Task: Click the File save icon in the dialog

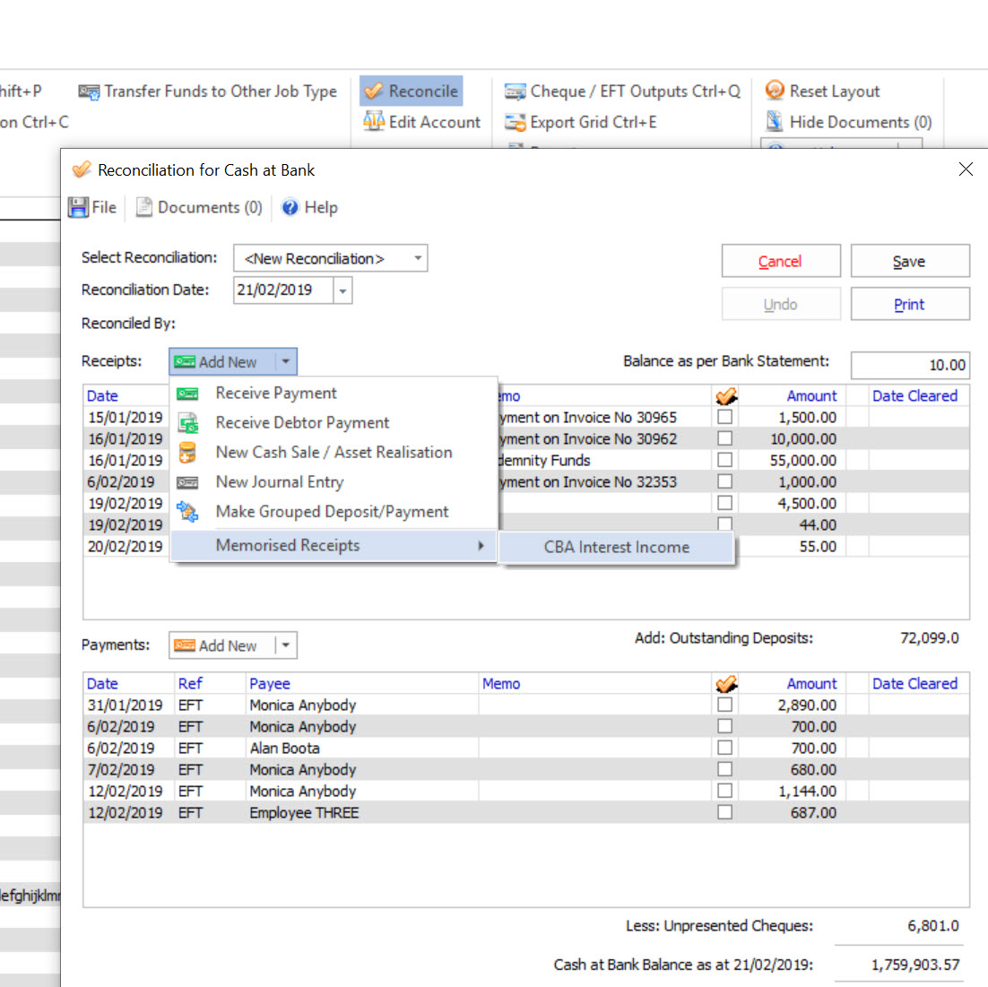Action: 76,207
